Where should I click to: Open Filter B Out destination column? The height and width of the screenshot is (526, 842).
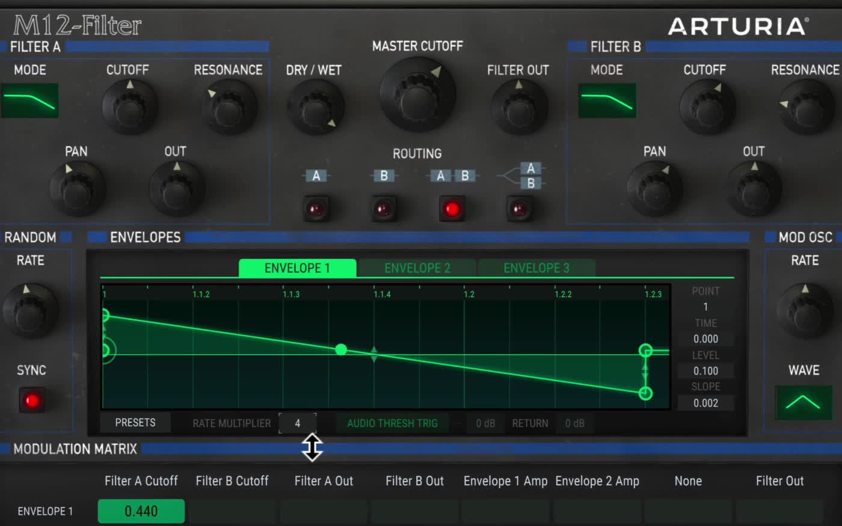(414, 481)
